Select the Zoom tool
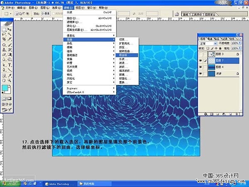249x187 pixels. pos(10,81)
